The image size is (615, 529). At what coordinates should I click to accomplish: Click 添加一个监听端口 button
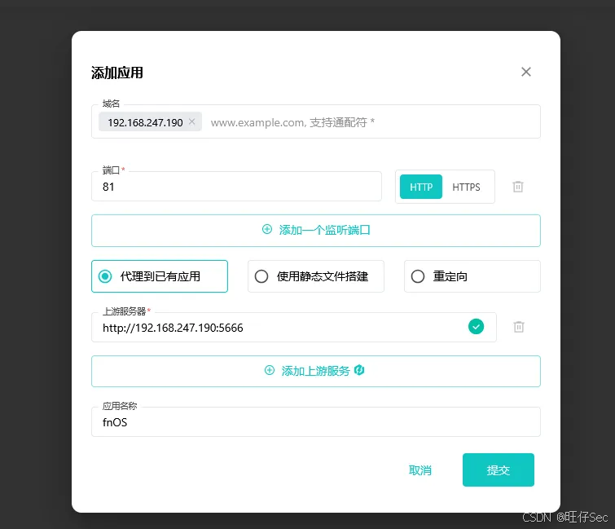coord(316,231)
